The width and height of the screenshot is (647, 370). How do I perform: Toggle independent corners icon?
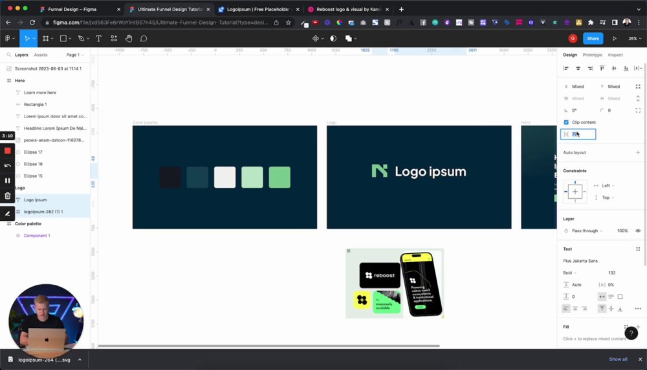(x=638, y=110)
